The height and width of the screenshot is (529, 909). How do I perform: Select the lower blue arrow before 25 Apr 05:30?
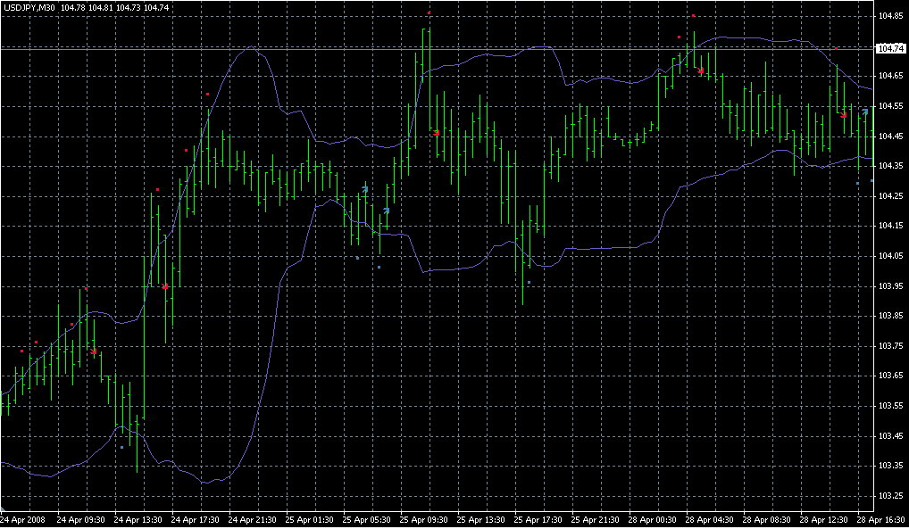click(x=387, y=211)
